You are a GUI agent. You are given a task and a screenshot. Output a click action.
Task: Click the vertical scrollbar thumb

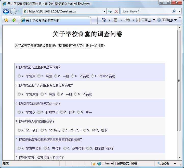[179, 81]
